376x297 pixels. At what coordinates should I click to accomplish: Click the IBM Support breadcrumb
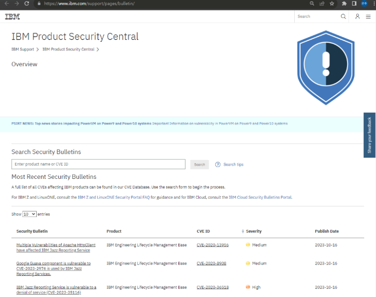[x=23, y=49]
